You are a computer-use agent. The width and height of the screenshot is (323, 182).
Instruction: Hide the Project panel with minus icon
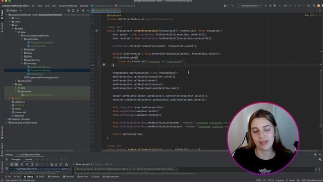[x=88, y=11]
